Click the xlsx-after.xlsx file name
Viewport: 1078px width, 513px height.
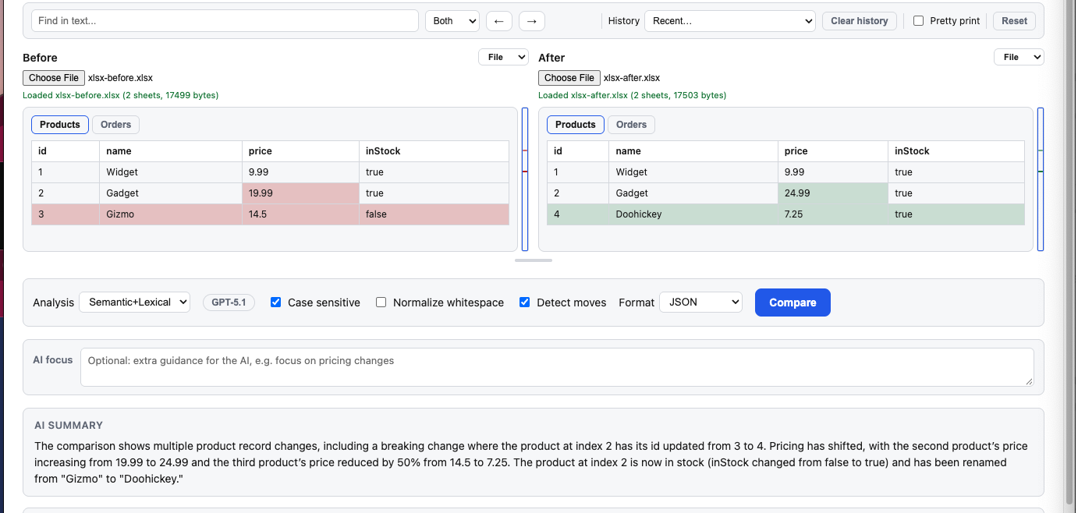click(632, 78)
